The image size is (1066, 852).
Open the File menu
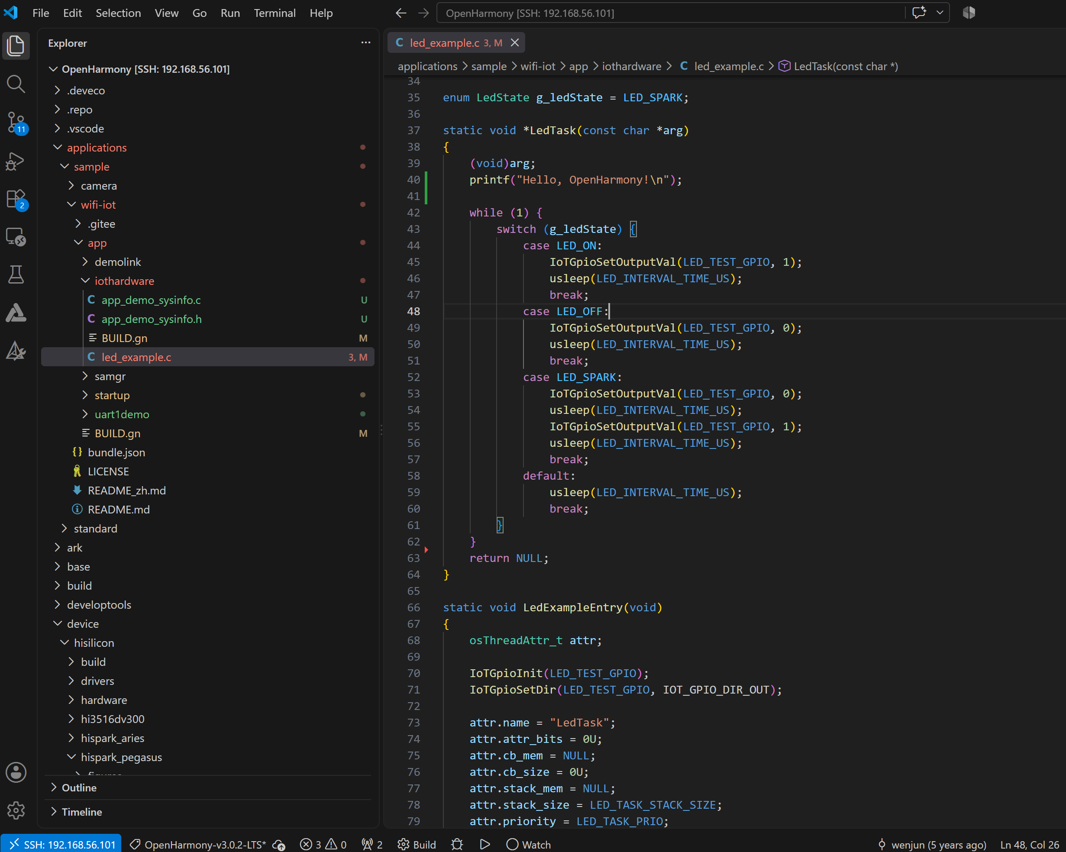pos(41,13)
